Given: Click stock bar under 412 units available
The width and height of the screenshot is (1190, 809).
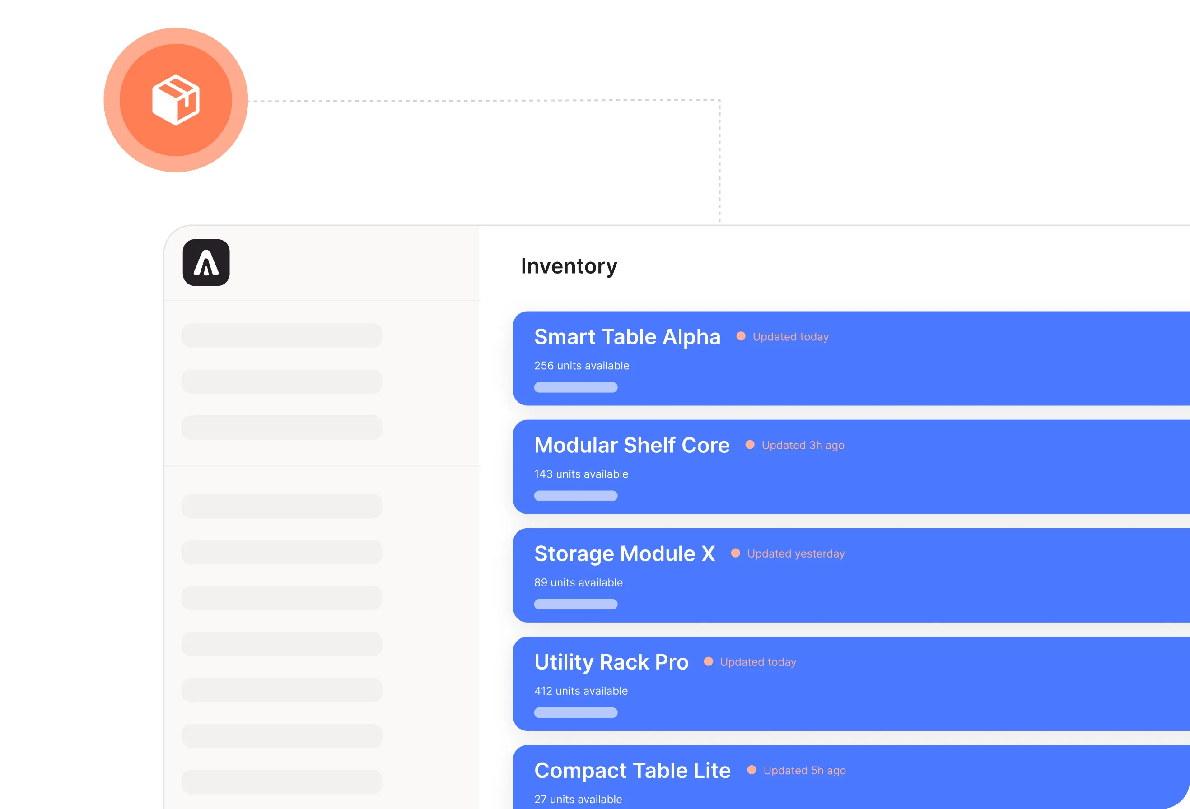Looking at the screenshot, I should click(x=575, y=713).
